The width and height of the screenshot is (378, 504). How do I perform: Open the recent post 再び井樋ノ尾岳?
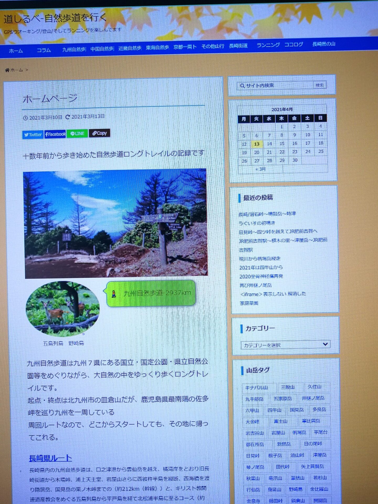coord(256,285)
